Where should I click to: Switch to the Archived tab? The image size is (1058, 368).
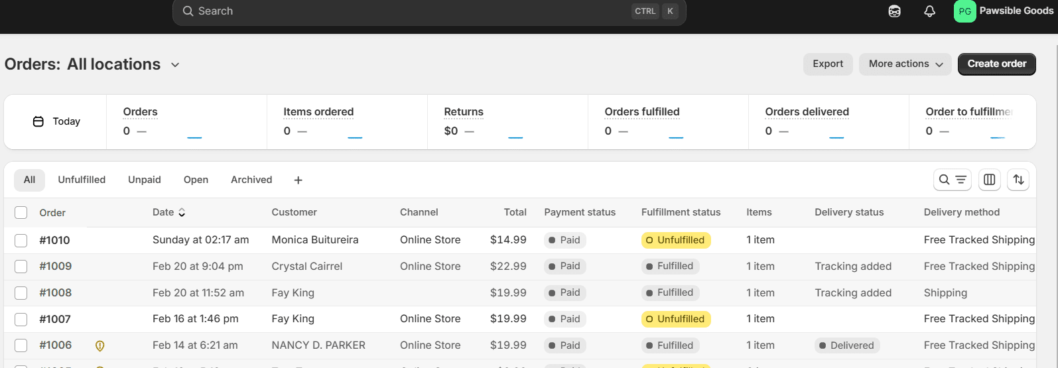[251, 180]
